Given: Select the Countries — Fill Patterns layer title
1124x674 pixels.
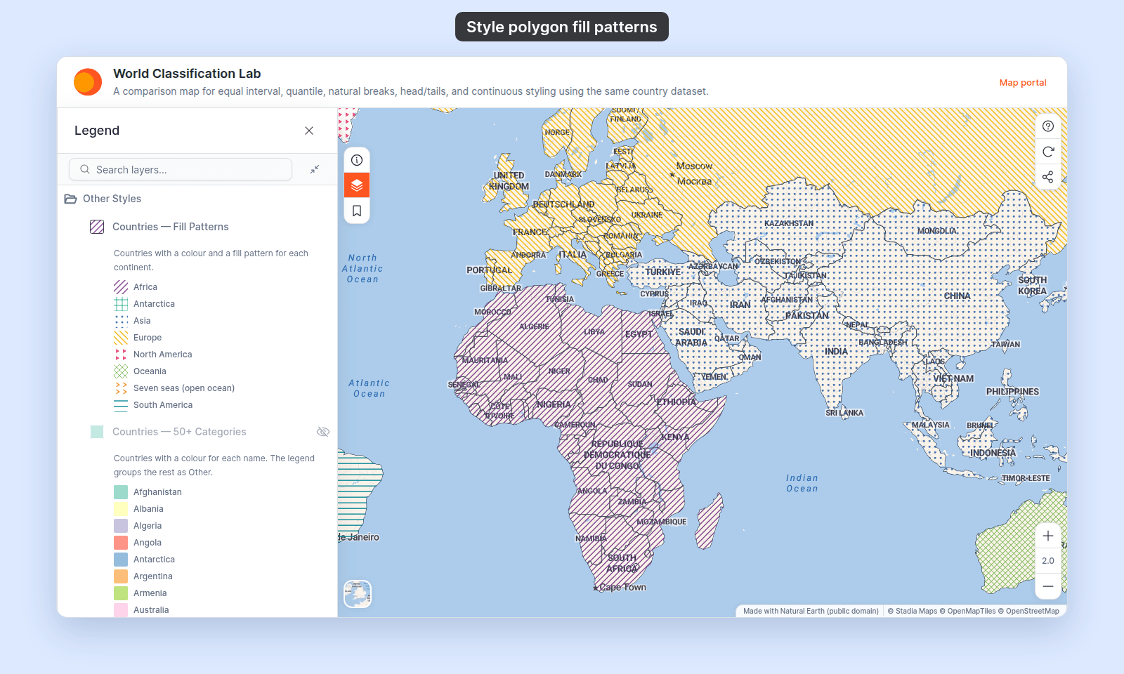Looking at the screenshot, I should [171, 227].
